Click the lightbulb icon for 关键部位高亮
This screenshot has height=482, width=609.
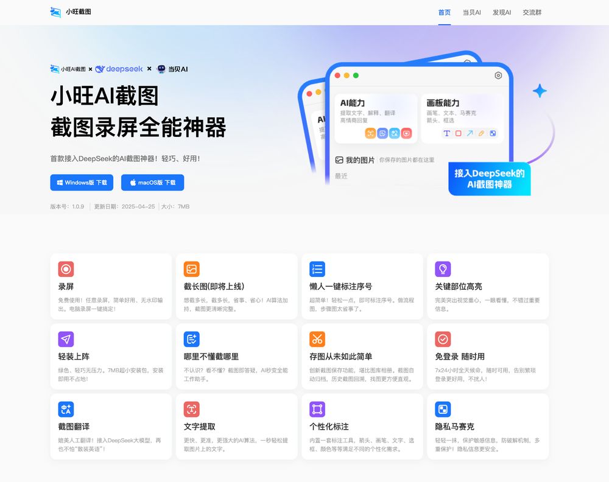coord(443,269)
